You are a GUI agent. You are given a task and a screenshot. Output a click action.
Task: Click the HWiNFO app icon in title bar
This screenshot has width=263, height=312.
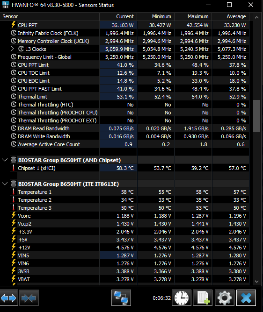point(5,5)
